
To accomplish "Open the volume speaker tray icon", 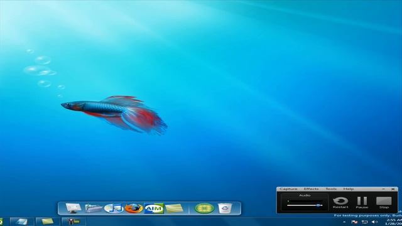I will click(374, 222).
